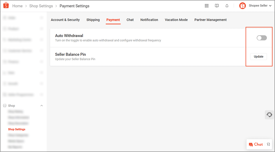Select the Partner Management tab
The image size is (275, 152).
[x=210, y=20]
